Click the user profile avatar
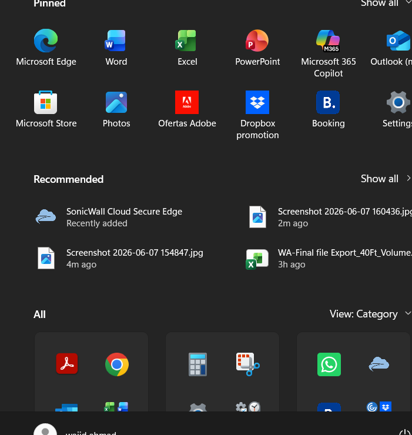The width and height of the screenshot is (412, 435). click(x=45, y=430)
